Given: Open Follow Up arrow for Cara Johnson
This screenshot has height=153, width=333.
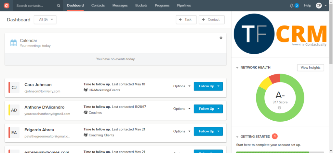Looking at the screenshot, I should point(219,86).
